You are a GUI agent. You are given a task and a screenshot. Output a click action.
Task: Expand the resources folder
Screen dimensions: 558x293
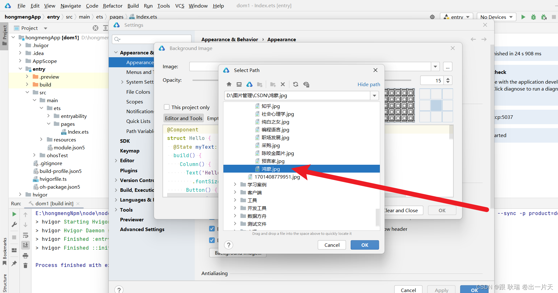click(x=41, y=140)
